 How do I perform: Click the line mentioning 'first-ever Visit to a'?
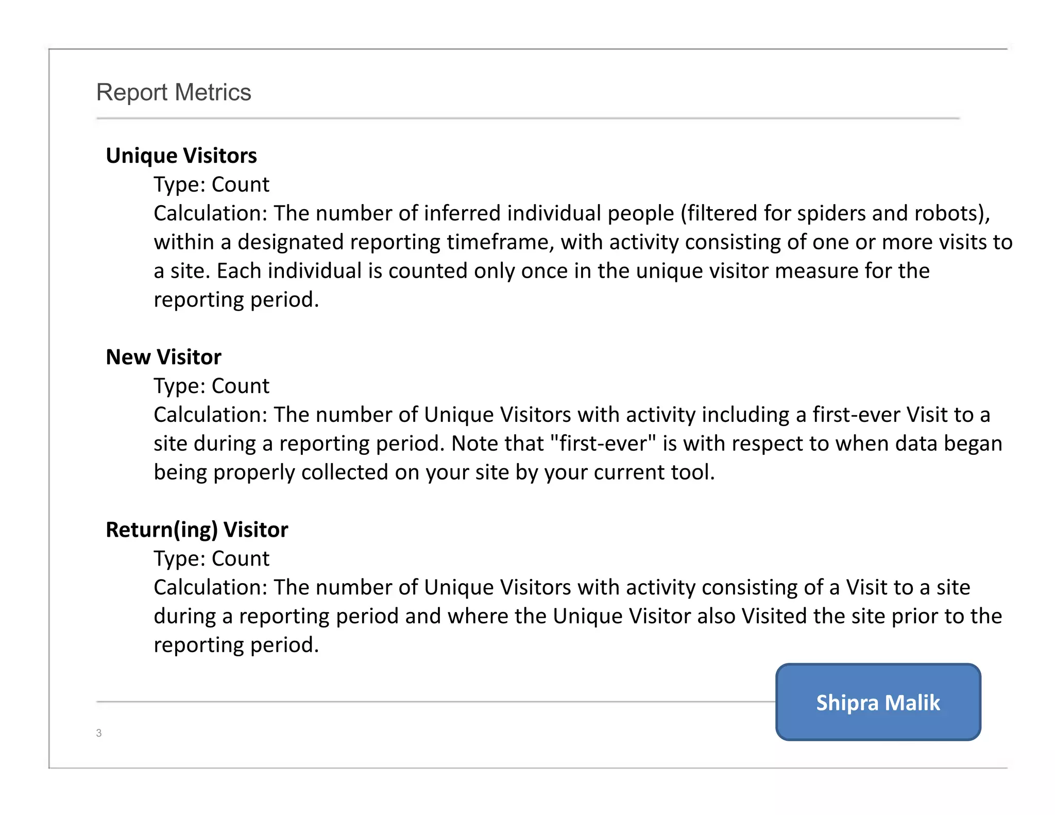[x=572, y=415]
